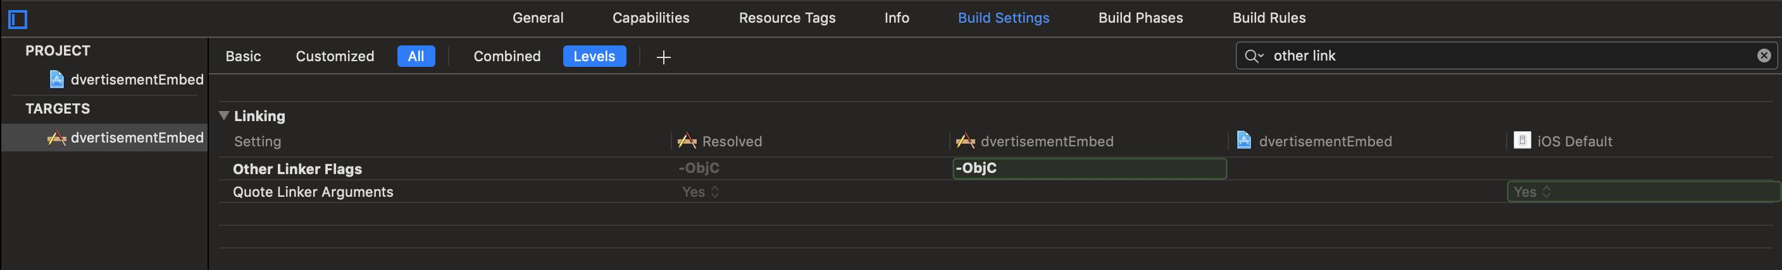Click the add build setting plus icon

point(663,57)
